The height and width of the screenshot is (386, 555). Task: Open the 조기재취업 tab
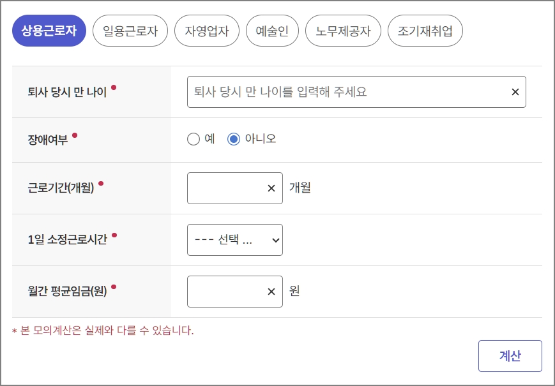pyautogui.click(x=425, y=30)
